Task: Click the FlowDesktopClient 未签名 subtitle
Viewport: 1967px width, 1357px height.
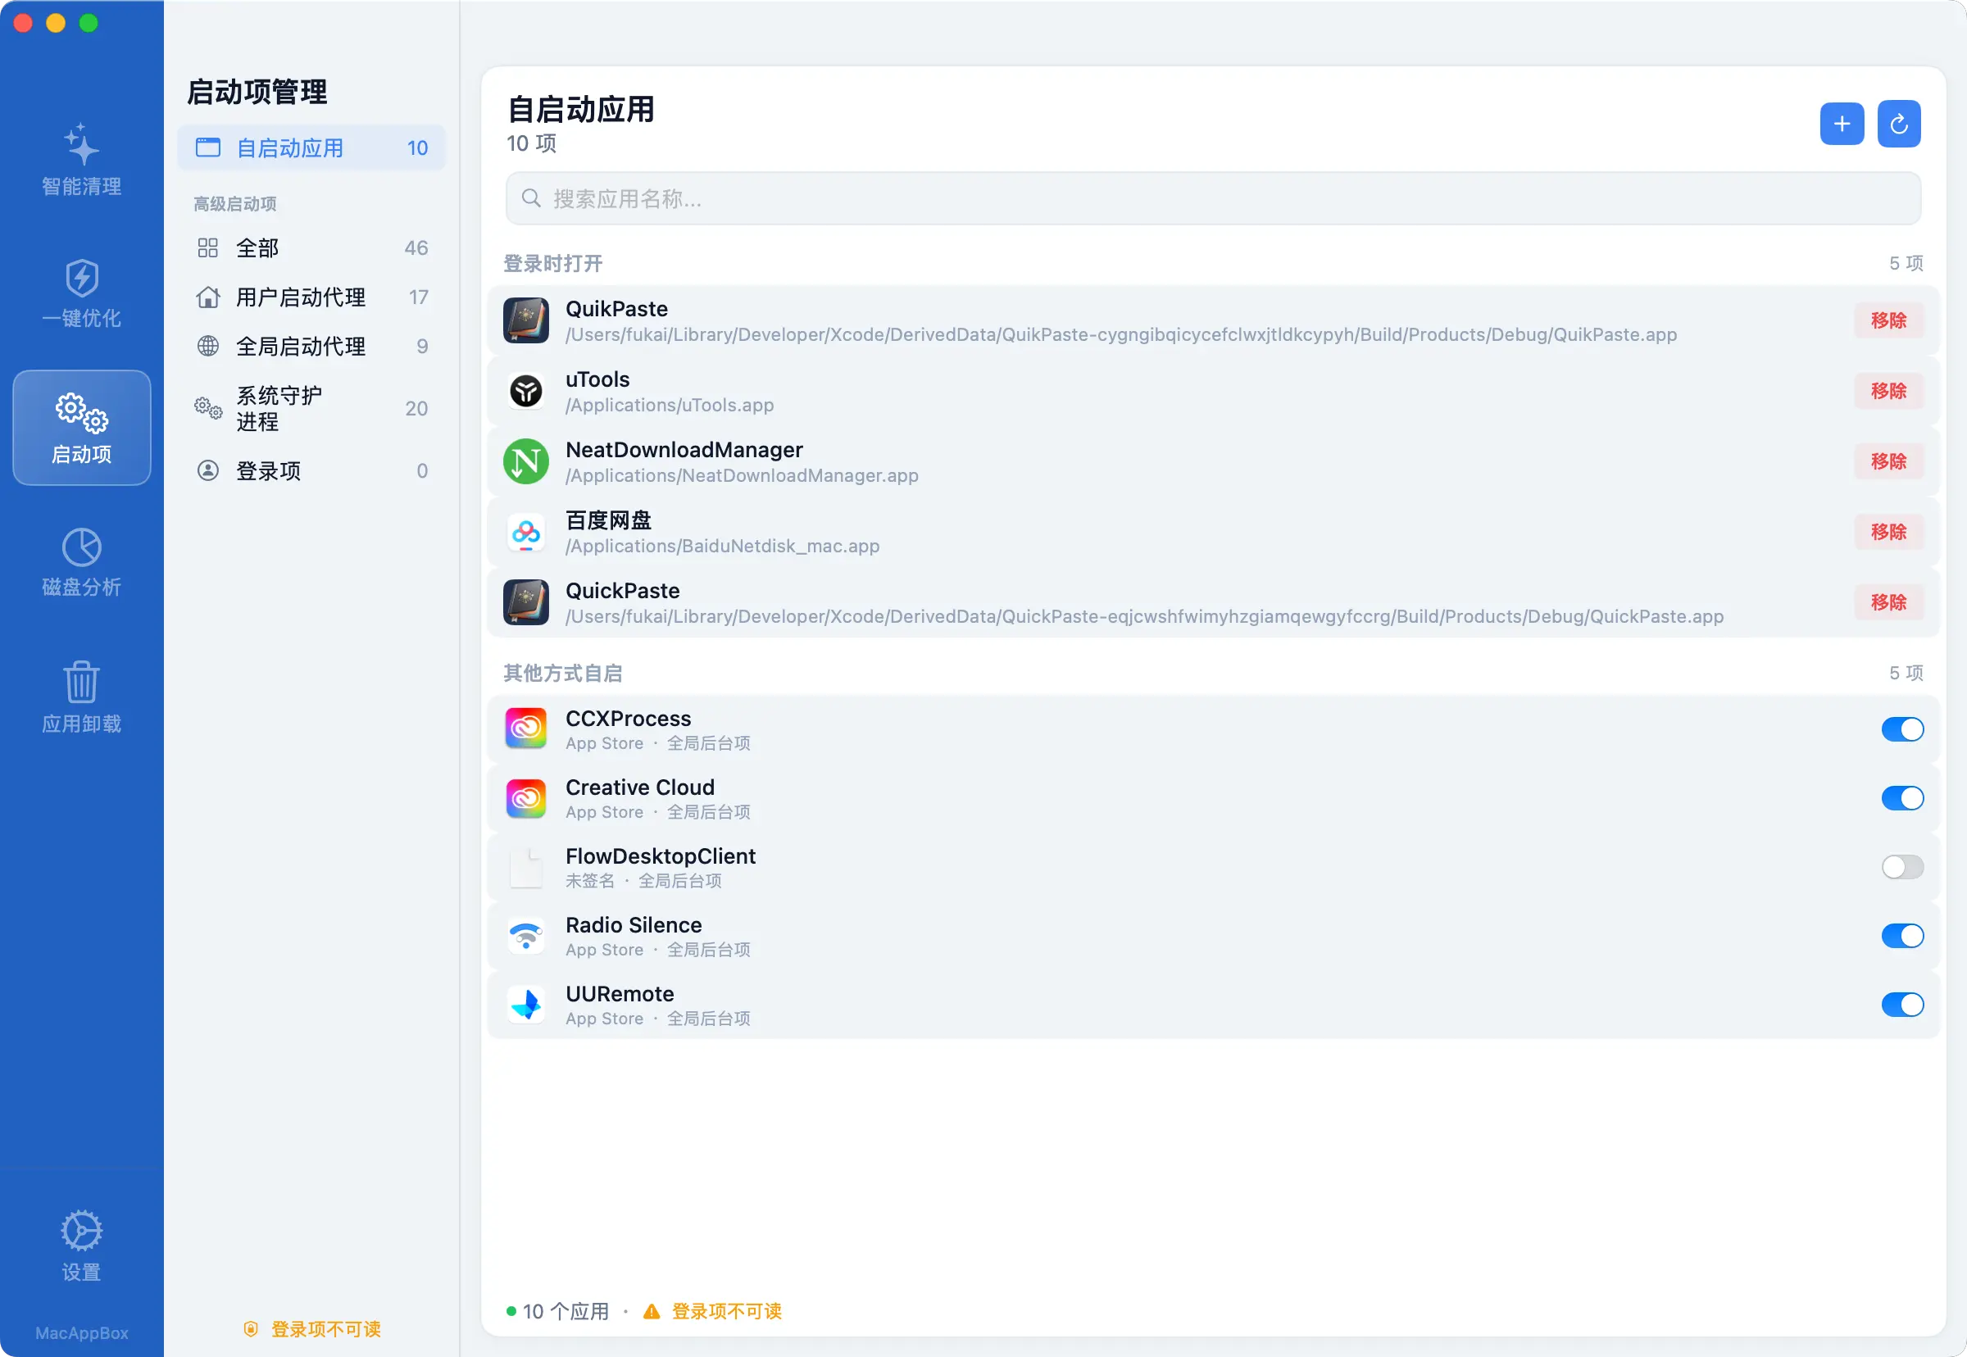Action: [x=589, y=881]
